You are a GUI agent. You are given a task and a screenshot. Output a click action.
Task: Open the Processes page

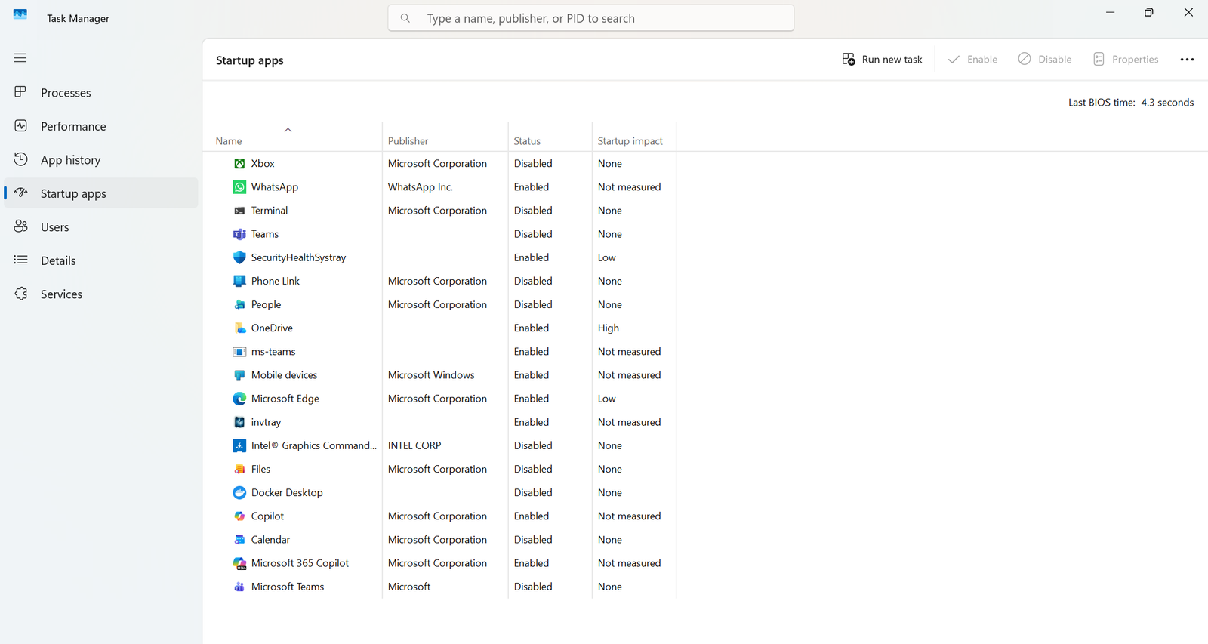66,93
